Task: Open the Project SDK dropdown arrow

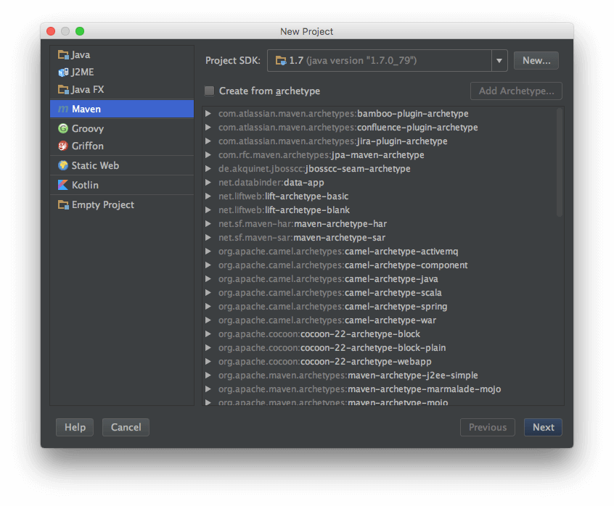Action: pyautogui.click(x=499, y=61)
